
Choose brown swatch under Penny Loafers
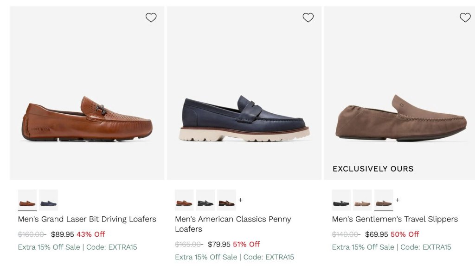tap(184, 200)
